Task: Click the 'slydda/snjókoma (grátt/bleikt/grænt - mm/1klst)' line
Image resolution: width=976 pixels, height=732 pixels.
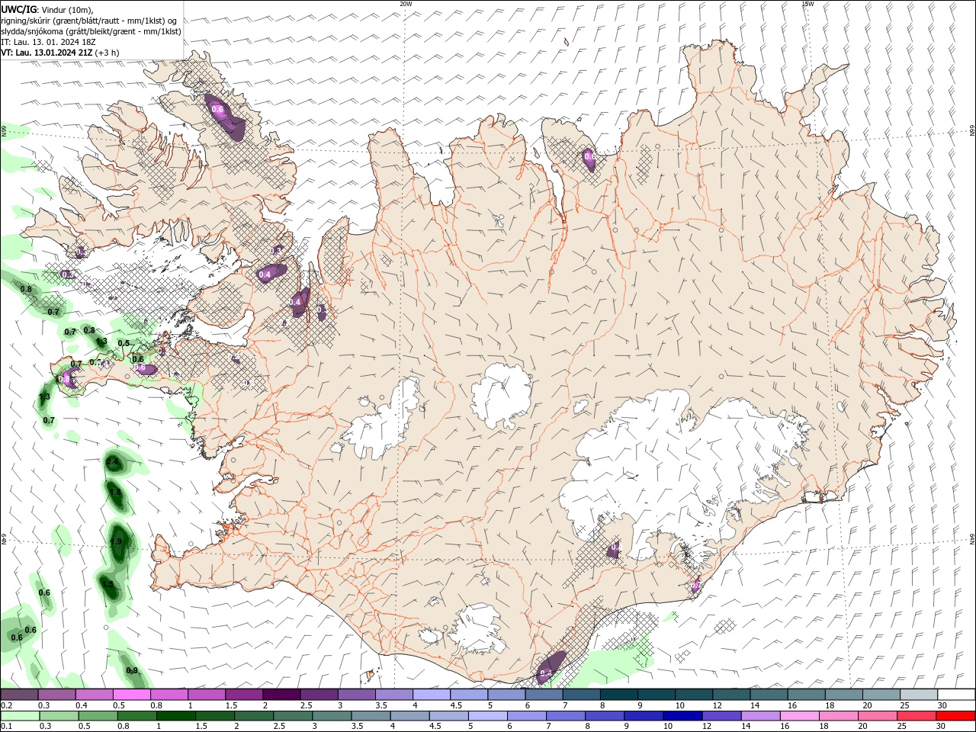Action: pyautogui.click(x=91, y=31)
